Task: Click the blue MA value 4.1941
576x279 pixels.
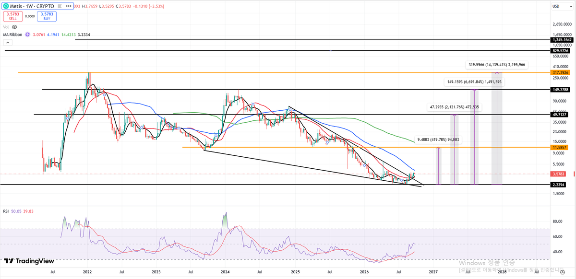Action: (53, 35)
